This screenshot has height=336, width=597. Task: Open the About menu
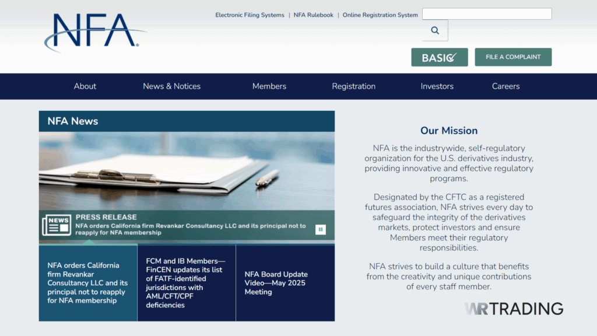[85, 86]
